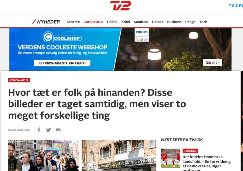Open the FODBOLD tag in most viewed
The width and height of the screenshot is (243, 171).
[x=190, y=151]
